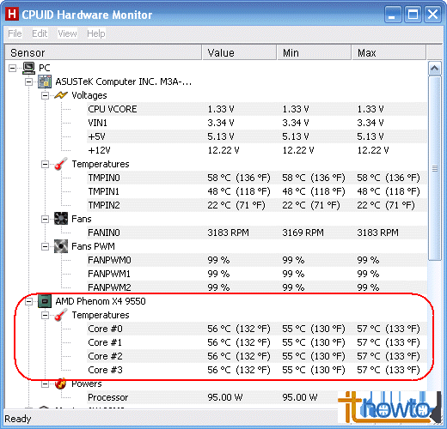Click the Value column header
Screen dimensions: 447x429
(x=240, y=52)
